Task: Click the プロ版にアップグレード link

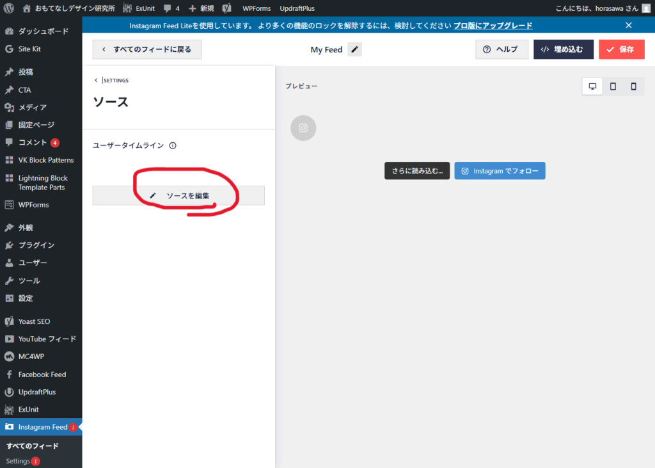Action: tap(493, 26)
